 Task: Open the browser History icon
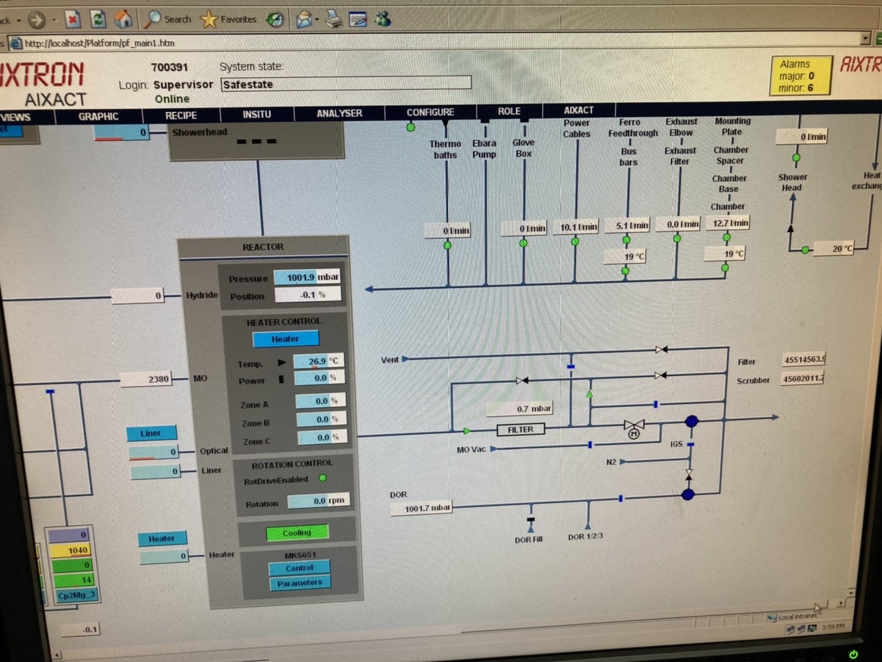(x=275, y=20)
